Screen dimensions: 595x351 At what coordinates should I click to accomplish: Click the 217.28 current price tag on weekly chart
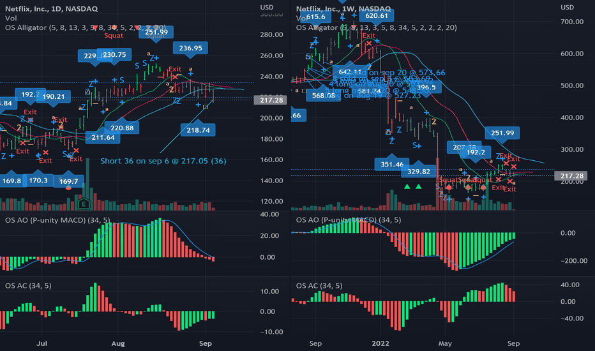pyautogui.click(x=571, y=175)
